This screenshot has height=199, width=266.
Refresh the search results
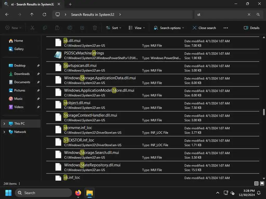click(44, 15)
